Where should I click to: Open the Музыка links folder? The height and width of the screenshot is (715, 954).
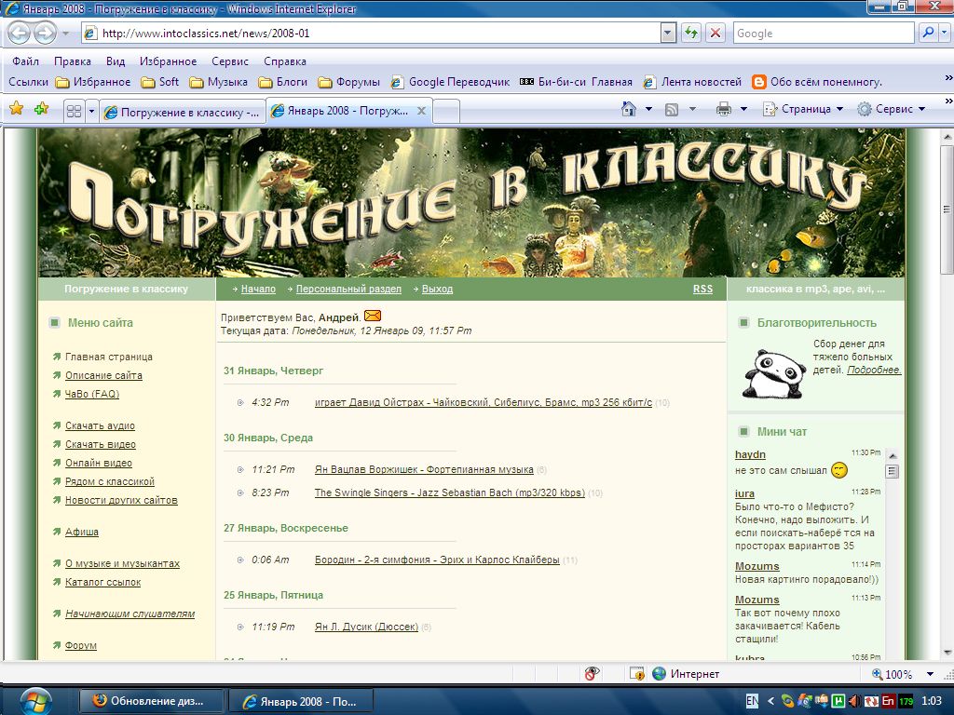(x=218, y=82)
